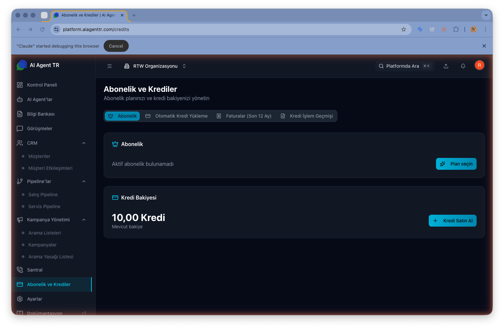
Task: Click the Pipeline'lar branch icon
Action: click(x=20, y=181)
